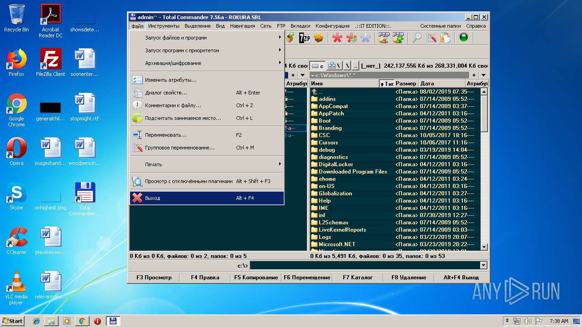Sort right panel by Дата column
This screenshot has height=327, width=582.
[x=442, y=84]
